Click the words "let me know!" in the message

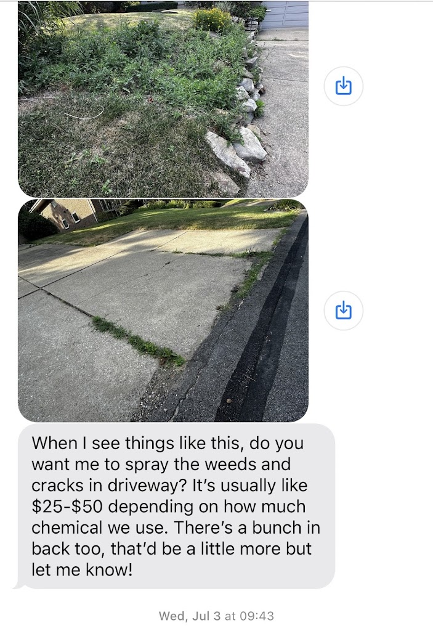(x=82, y=570)
